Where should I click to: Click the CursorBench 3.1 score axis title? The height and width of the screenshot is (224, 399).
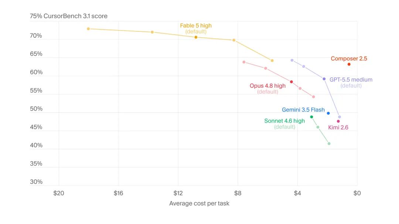[x=75, y=16]
